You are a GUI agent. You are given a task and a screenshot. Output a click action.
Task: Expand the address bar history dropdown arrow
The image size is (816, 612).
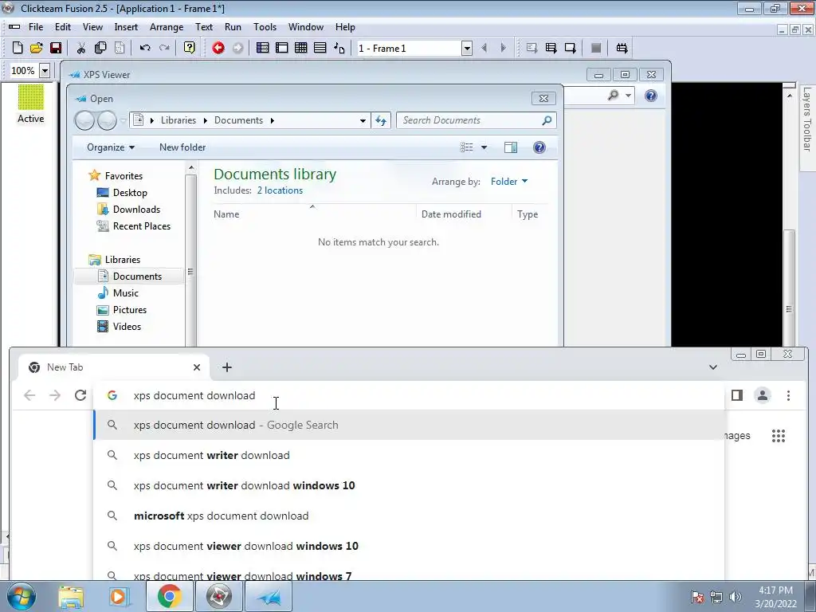click(x=363, y=121)
